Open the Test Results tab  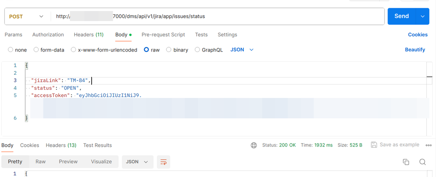coord(97,145)
